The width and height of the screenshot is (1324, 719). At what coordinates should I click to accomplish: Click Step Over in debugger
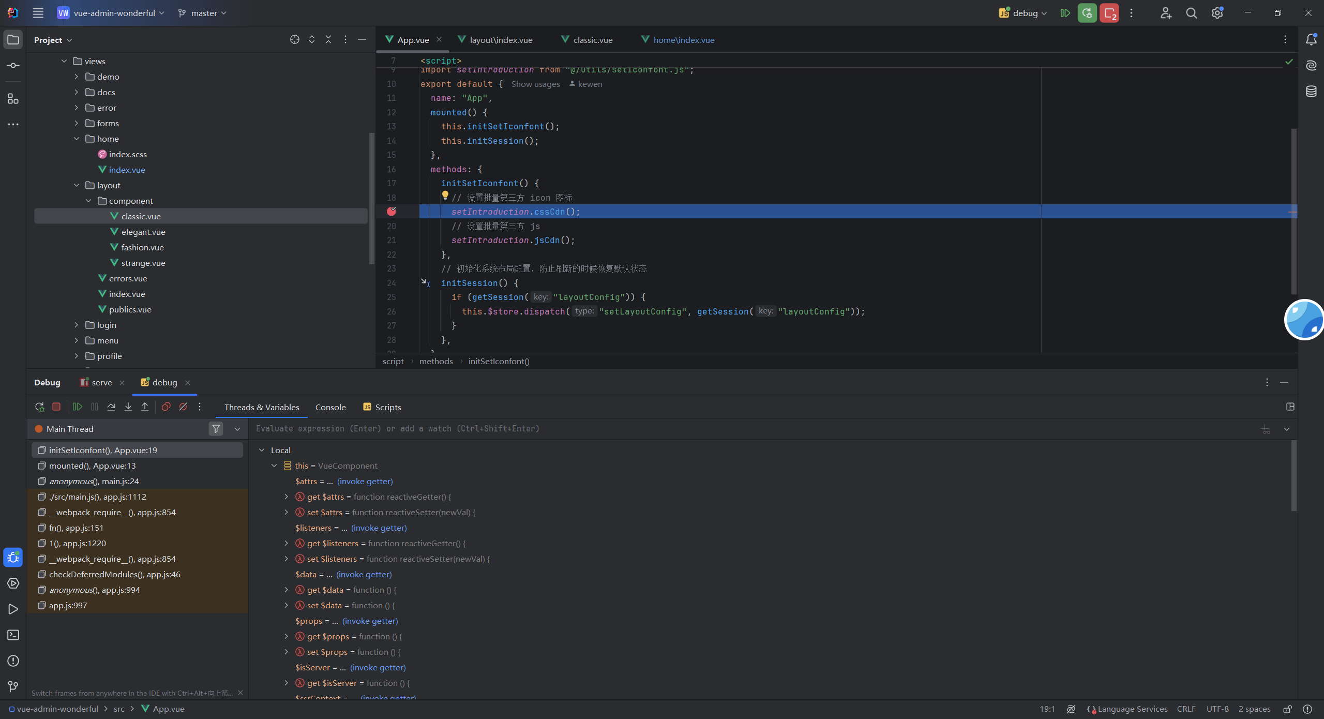[111, 407]
